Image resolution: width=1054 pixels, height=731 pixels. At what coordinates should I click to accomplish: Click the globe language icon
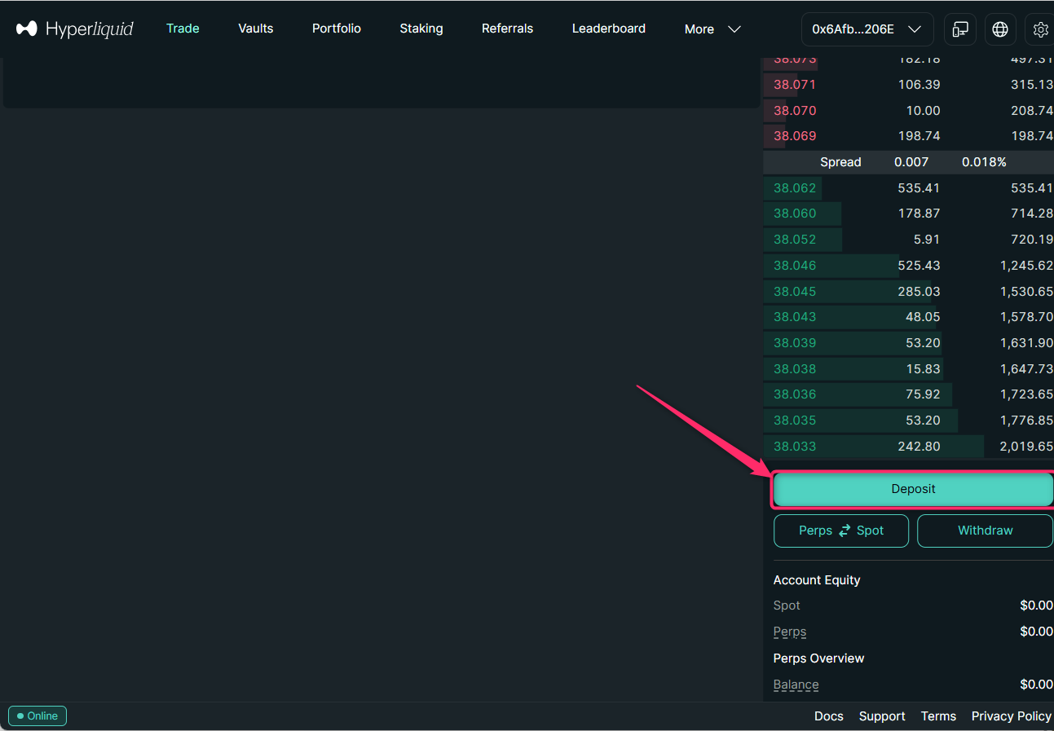1000,29
